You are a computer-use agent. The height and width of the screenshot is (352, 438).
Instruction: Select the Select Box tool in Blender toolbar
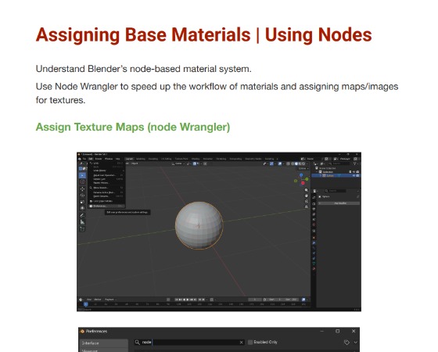pos(82,175)
